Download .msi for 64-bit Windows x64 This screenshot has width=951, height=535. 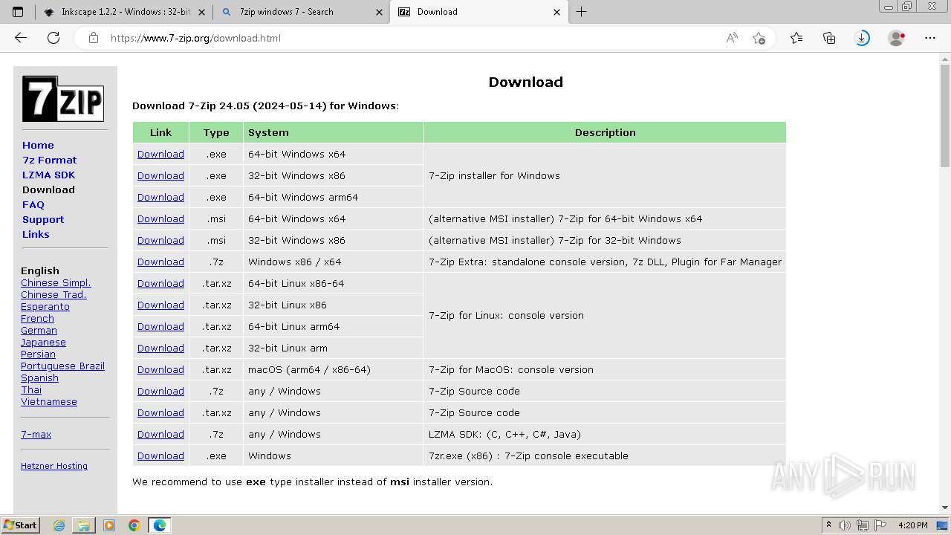click(x=160, y=218)
